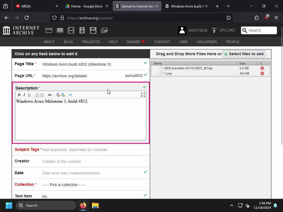Viewport: 283px width, 212px height.
Task: List all tabs dropdown arrow
Action: click(228, 6)
